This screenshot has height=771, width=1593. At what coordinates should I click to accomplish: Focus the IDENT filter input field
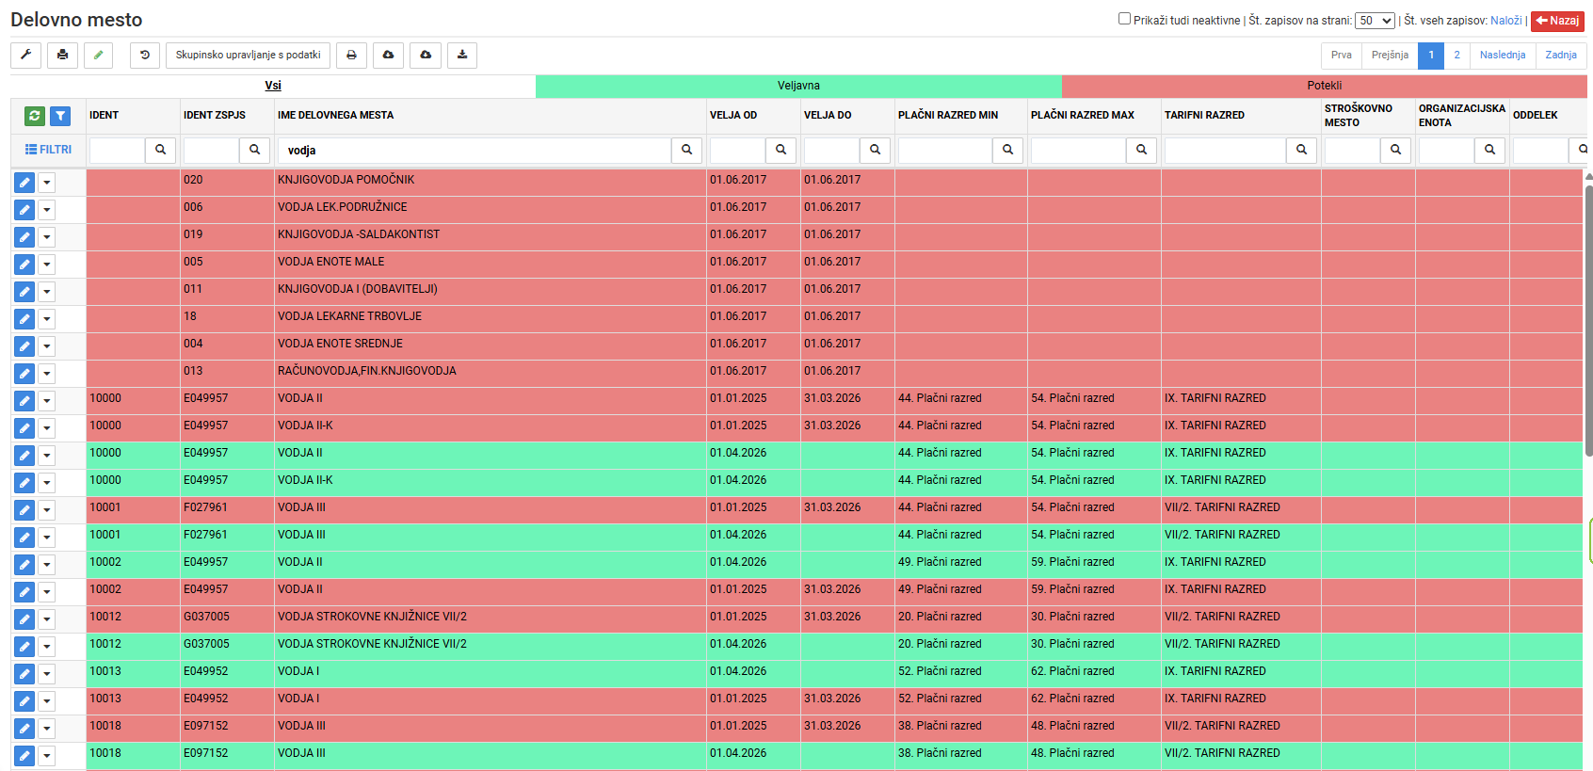[x=117, y=150]
